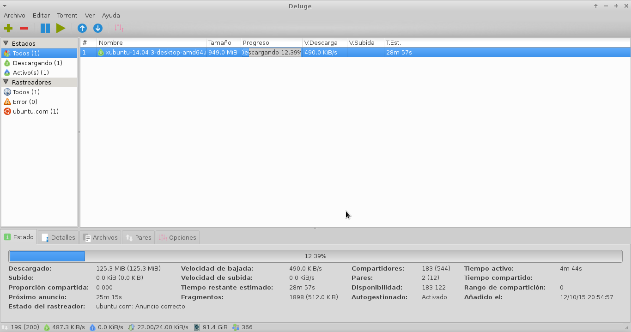Click 22.00/24.00 KiB/s protocol traffic in status bar
This screenshot has height=332, width=631.
tap(162, 327)
